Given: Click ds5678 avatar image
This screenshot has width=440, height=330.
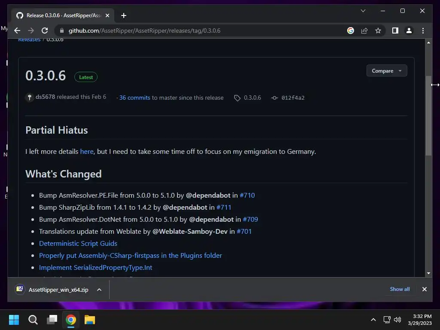Looking at the screenshot, I should click(30, 98).
